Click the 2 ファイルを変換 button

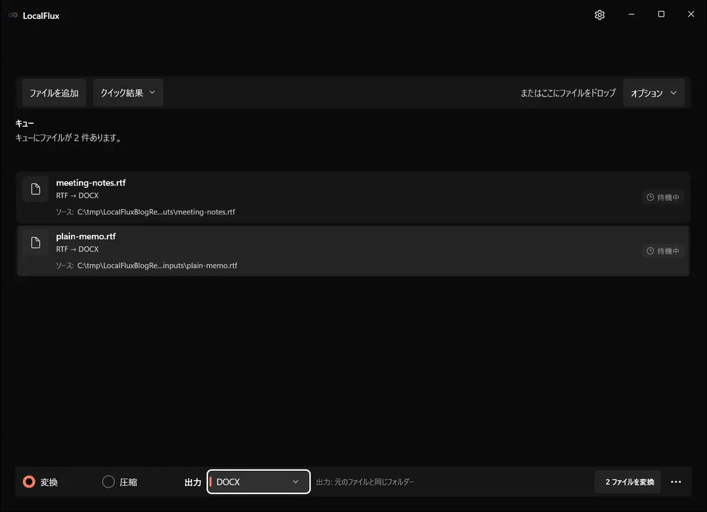(628, 482)
